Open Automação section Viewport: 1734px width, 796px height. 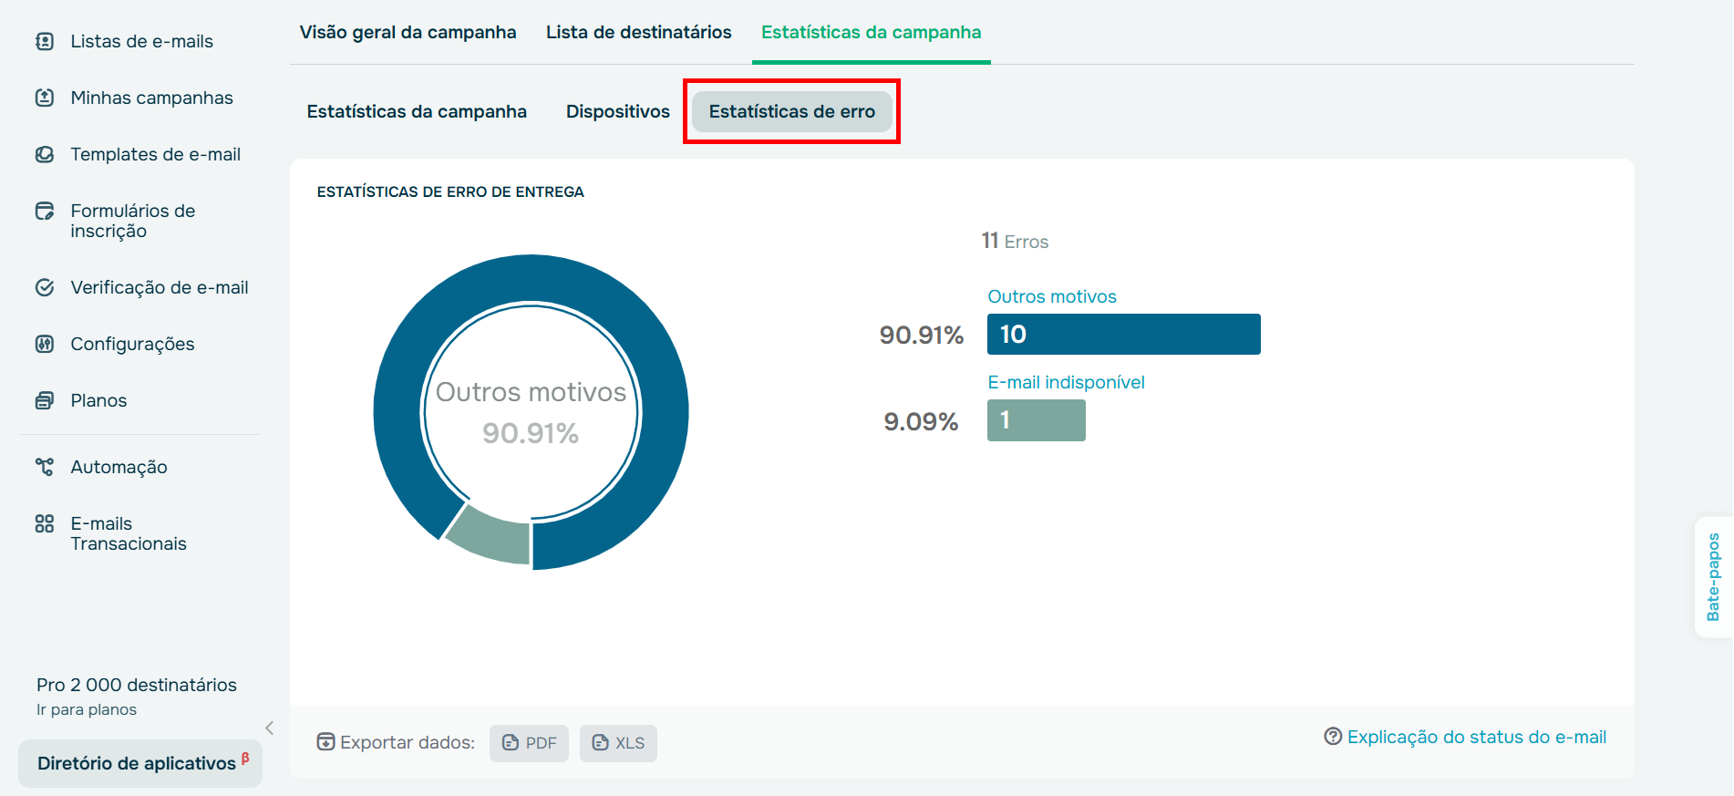[119, 467]
